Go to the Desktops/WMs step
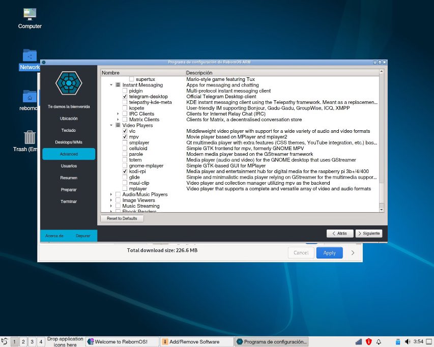 point(69,142)
